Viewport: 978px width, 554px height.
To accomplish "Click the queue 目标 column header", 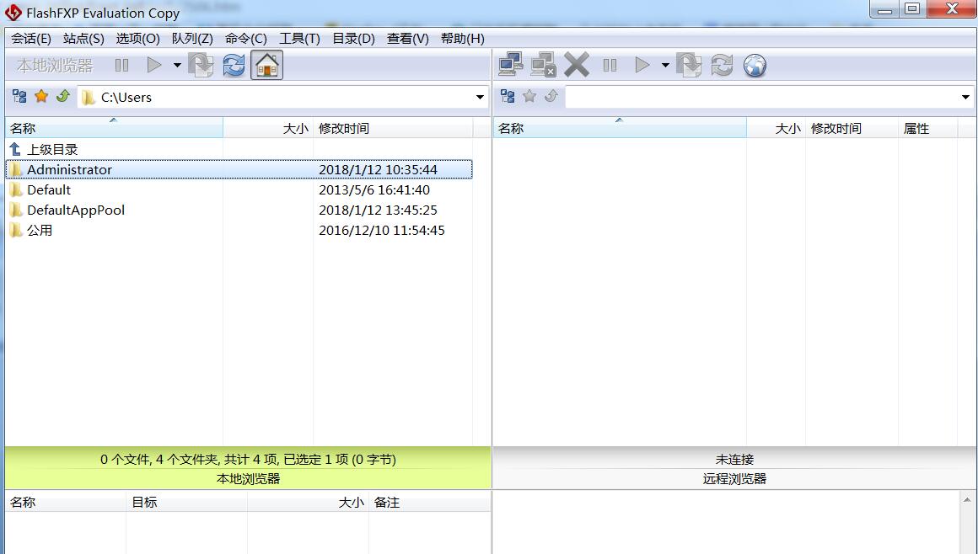I will pyautogui.click(x=186, y=503).
